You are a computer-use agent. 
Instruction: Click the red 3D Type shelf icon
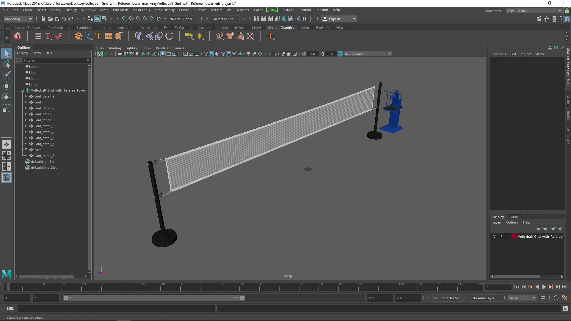[48, 36]
